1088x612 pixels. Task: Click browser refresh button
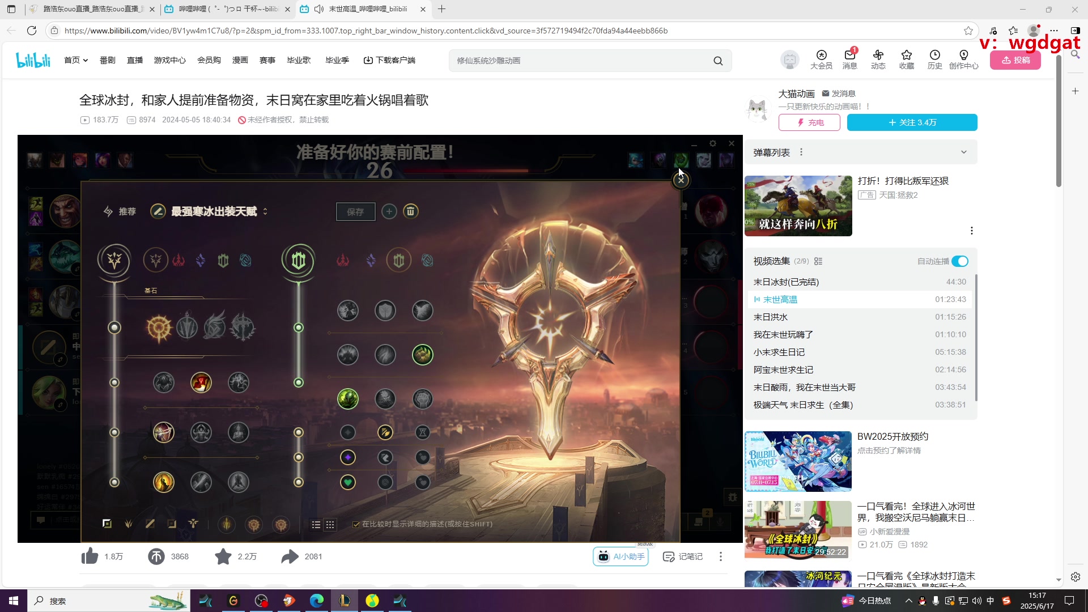point(32,31)
